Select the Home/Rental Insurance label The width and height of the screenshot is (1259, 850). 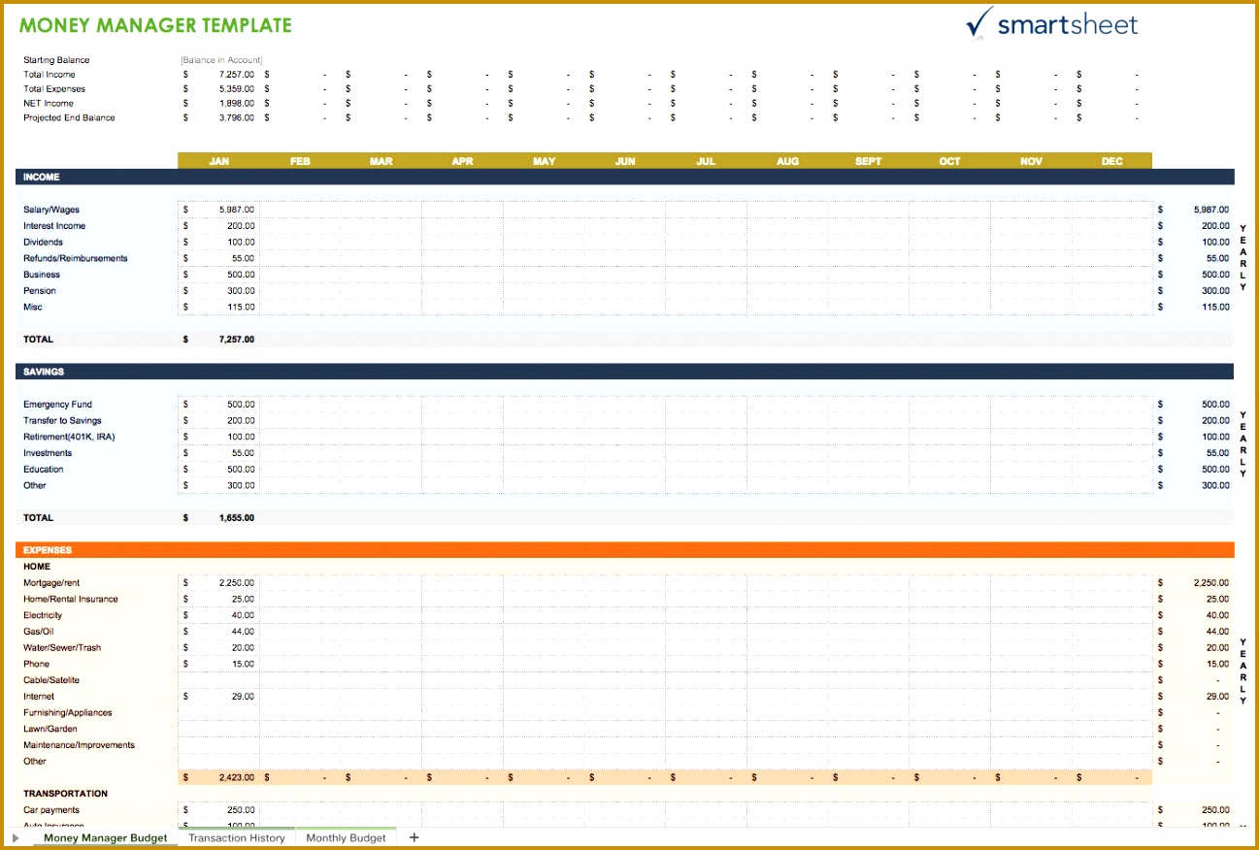(x=71, y=600)
